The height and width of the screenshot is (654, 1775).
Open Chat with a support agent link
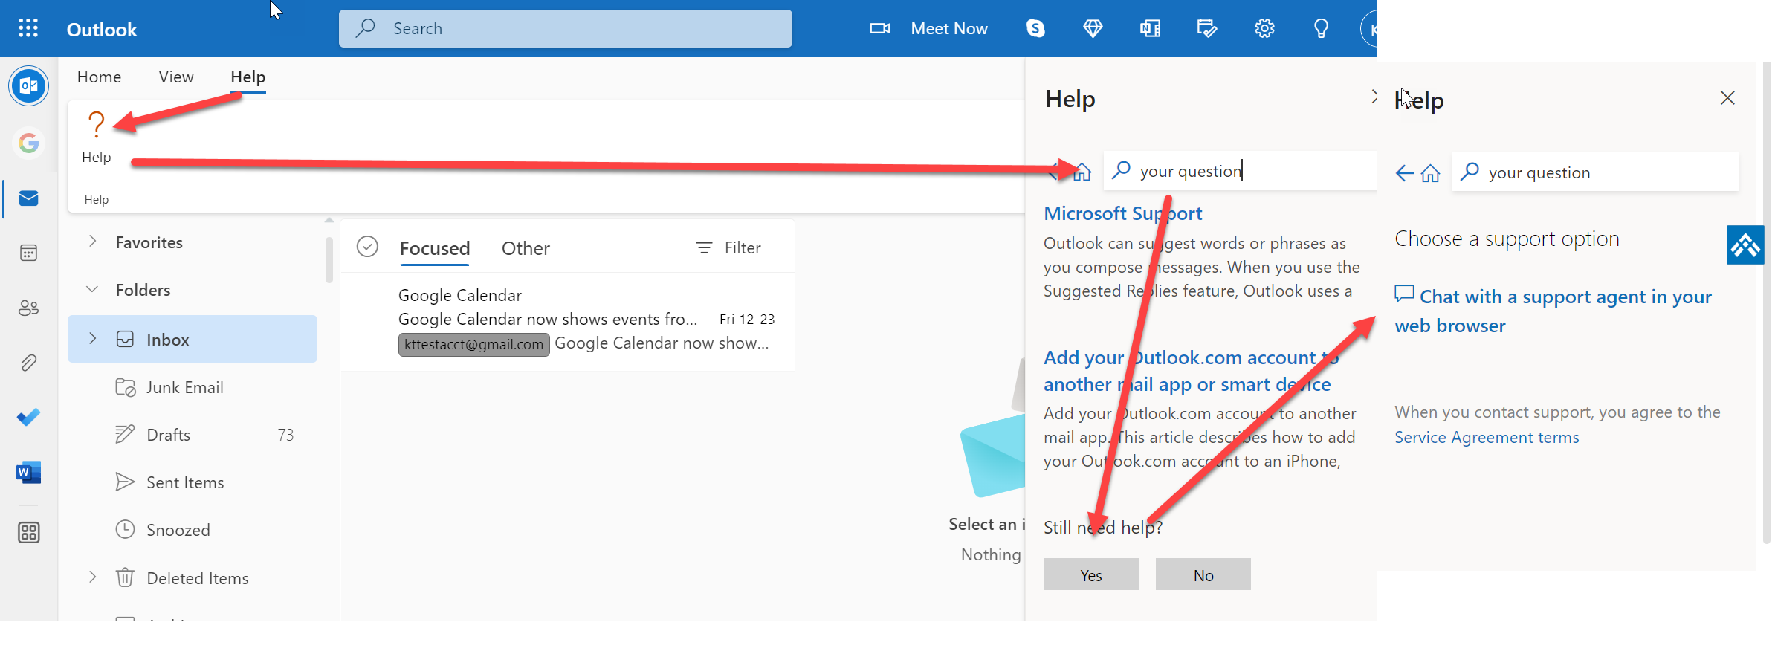coord(1553,311)
